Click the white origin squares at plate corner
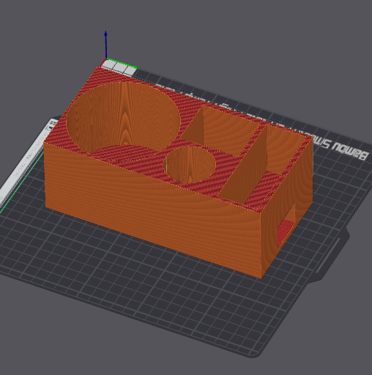Screen dimensions: 372x375 pyautogui.click(x=119, y=67)
